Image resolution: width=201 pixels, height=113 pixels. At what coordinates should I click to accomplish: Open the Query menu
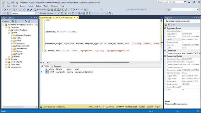(22, 6)
